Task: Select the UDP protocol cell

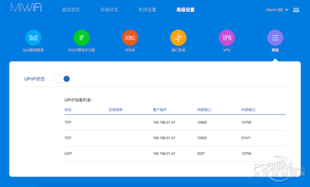Action: 68,153
